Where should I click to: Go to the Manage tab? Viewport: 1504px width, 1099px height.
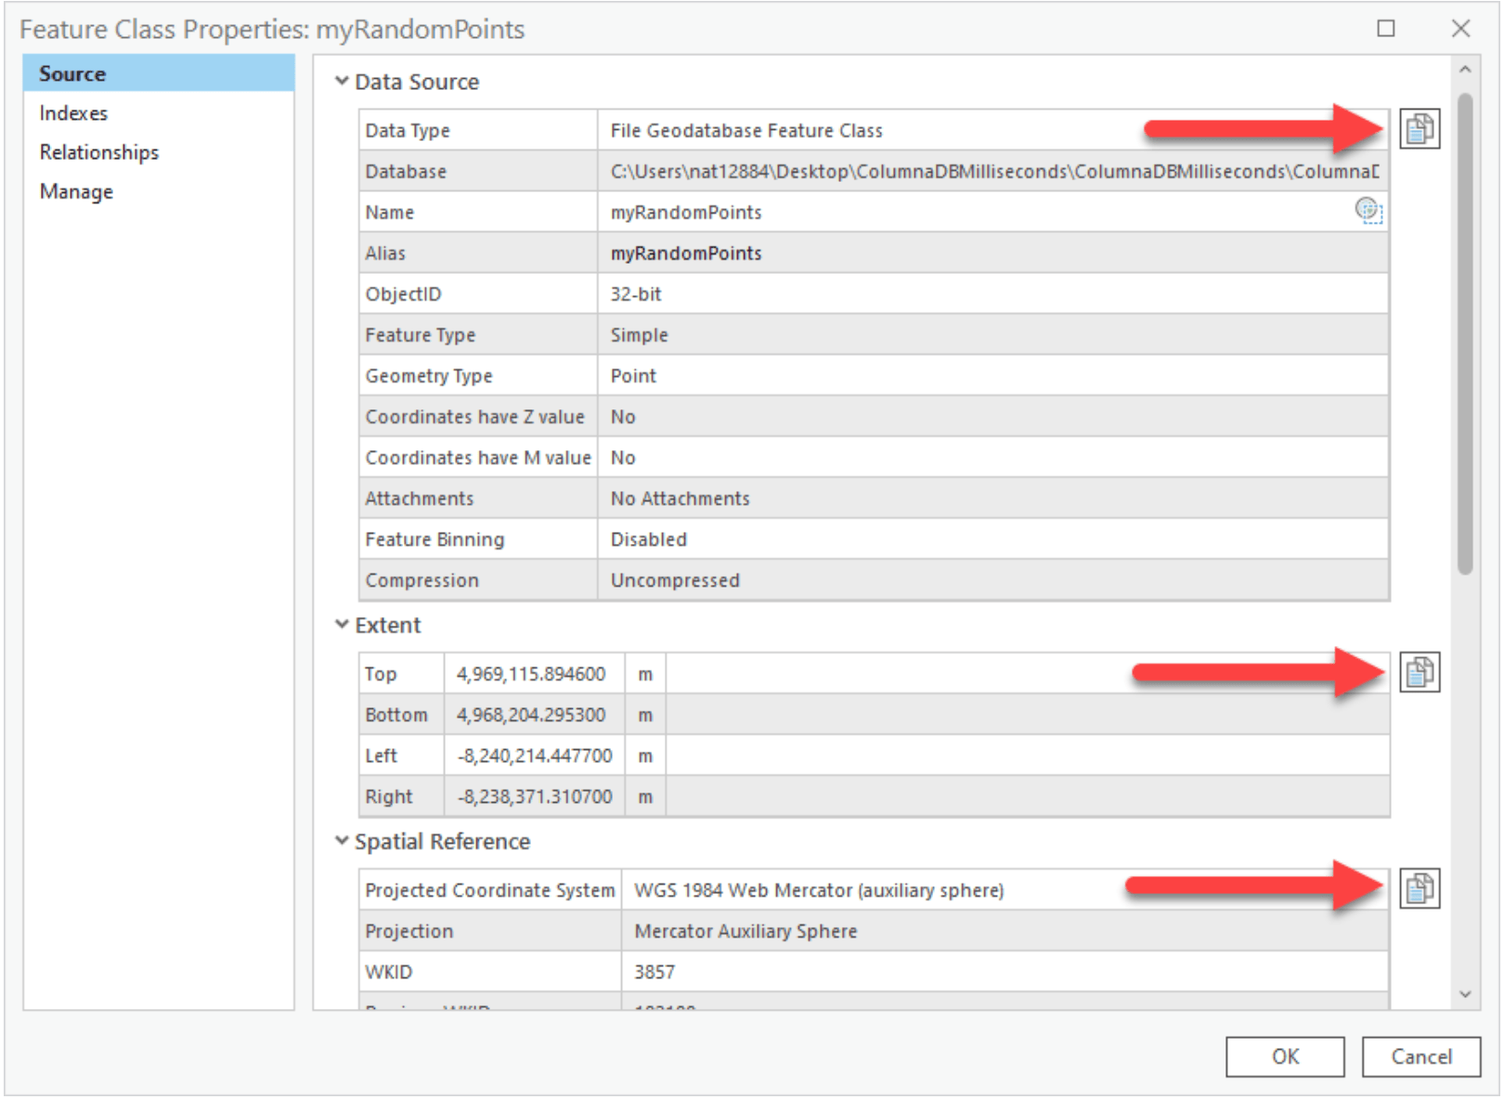pyautogui.click(x=76, y=191)
